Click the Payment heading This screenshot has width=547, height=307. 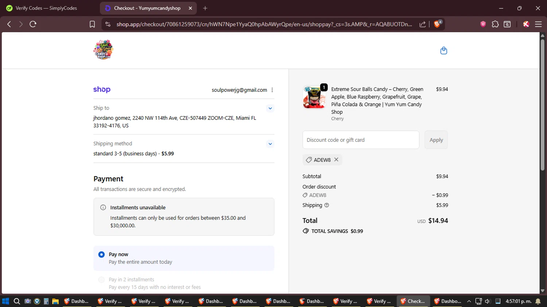click(108, 179)
